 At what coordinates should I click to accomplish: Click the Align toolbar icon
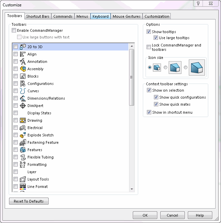tap(23, 54)
